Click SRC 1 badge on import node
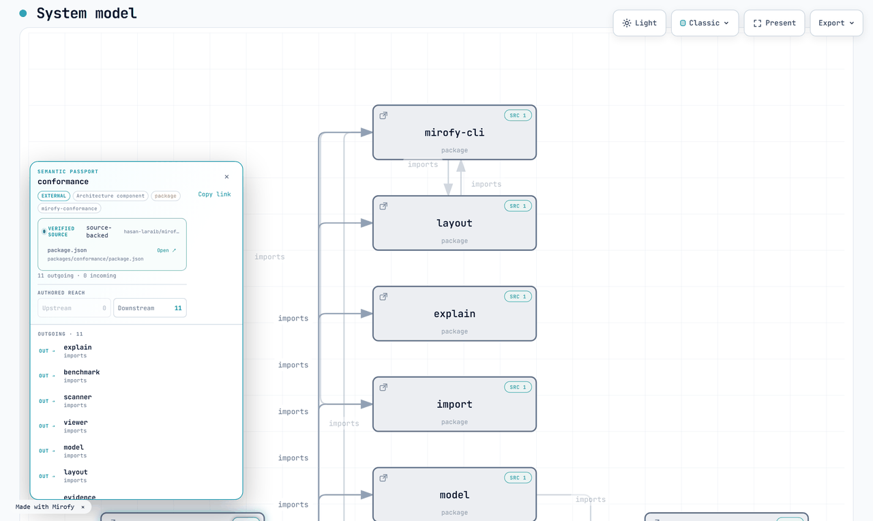This screenshot has height=521, width=873. pos(518,387)
